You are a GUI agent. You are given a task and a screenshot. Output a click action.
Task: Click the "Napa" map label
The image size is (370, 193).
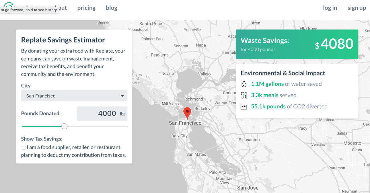pos(201,45)
